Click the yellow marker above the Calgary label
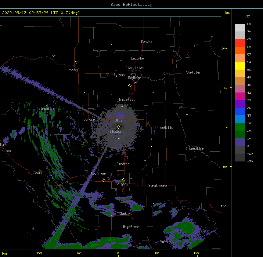 click(x=124, y=180)
